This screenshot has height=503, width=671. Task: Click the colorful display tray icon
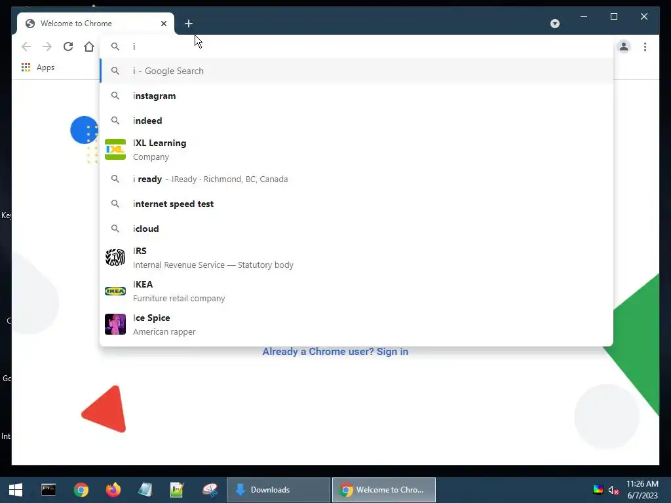pos(598,490)
